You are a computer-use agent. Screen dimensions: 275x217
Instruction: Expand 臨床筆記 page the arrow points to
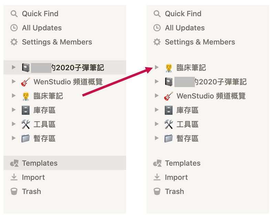pyautogui.click(x=157, y=67)
